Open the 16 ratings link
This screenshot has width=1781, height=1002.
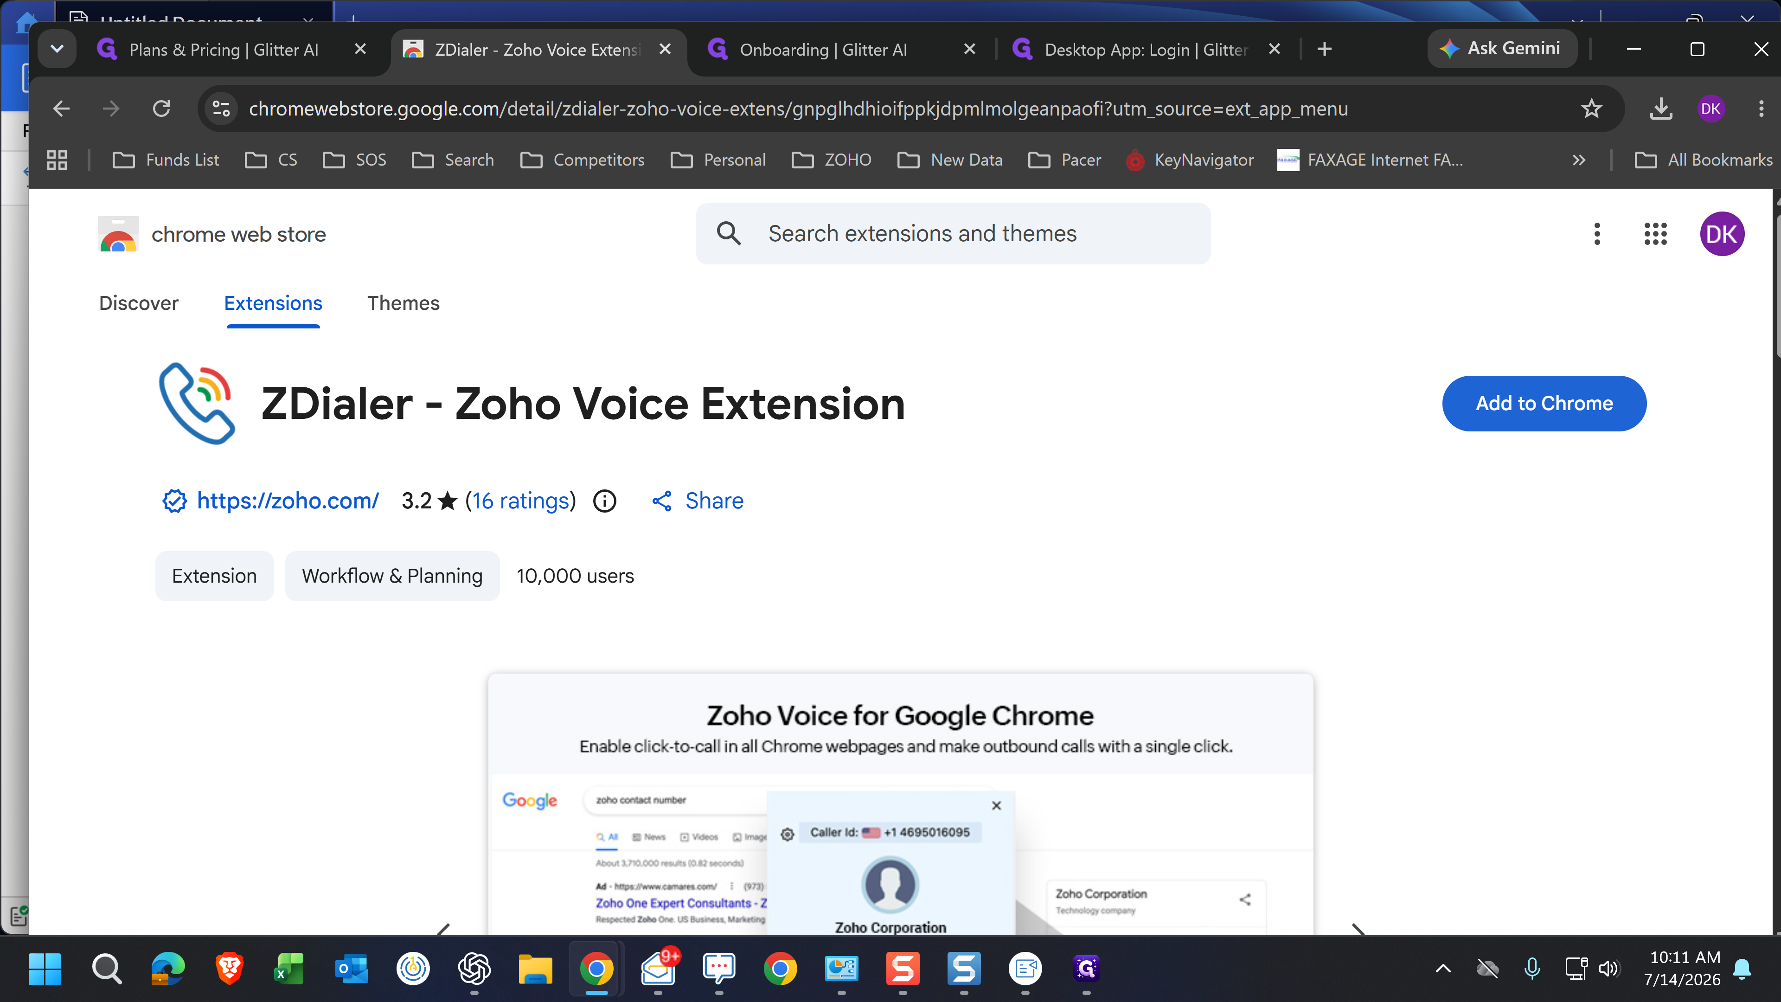coord(520,501)
